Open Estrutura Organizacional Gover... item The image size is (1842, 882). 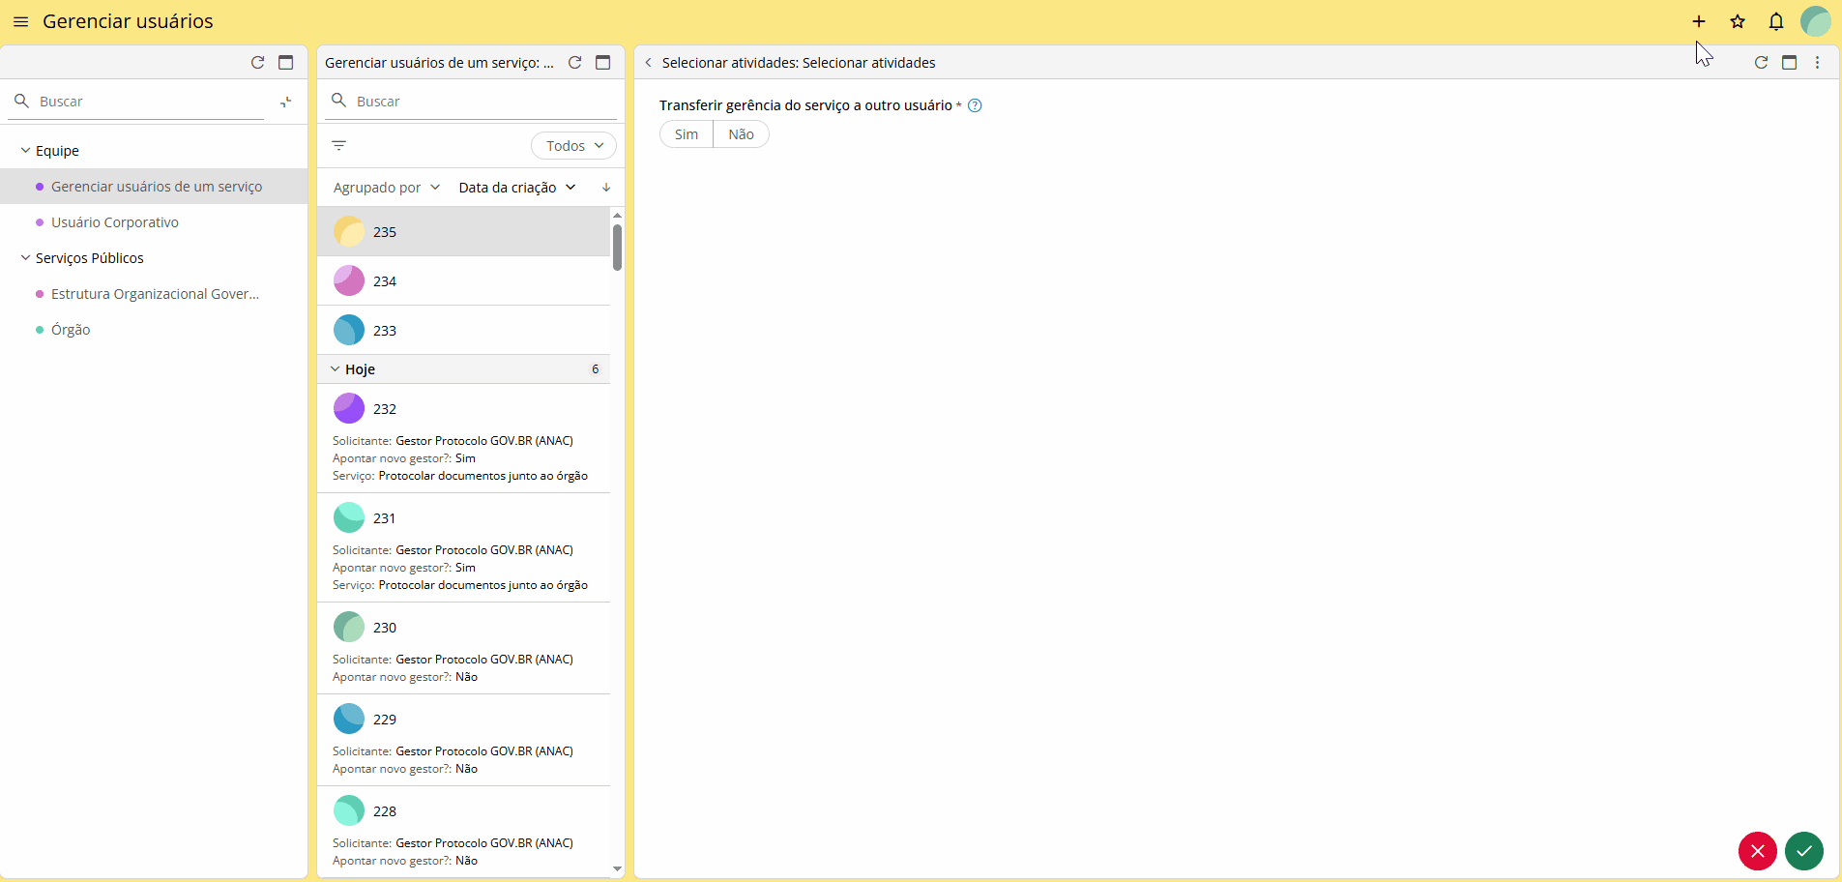pyautogui.click(x=155, y=294)
